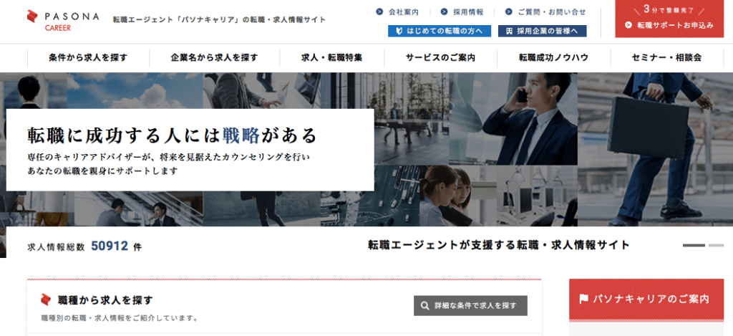Click the Pasona Career logo
This screenshot has height=336, width=733.
63,20
